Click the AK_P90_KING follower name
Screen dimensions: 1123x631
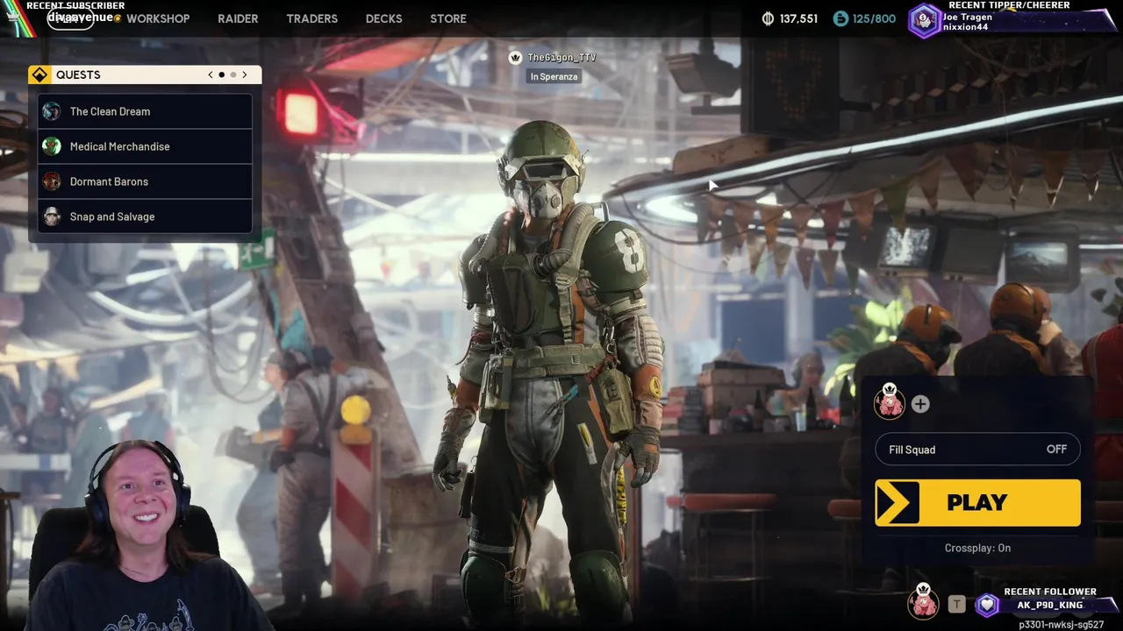click(x=1050, y=605)
